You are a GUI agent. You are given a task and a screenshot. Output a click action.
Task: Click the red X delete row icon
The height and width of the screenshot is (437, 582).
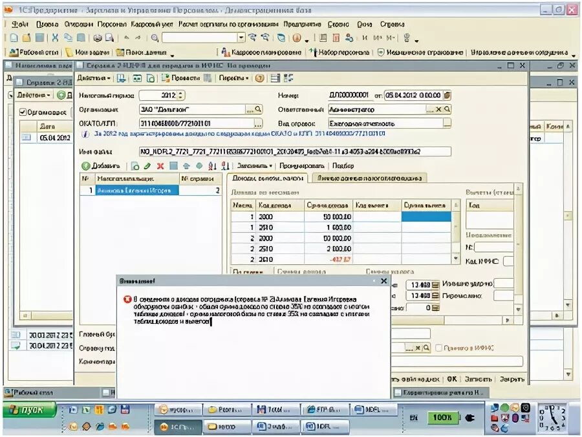coord(160,166)
